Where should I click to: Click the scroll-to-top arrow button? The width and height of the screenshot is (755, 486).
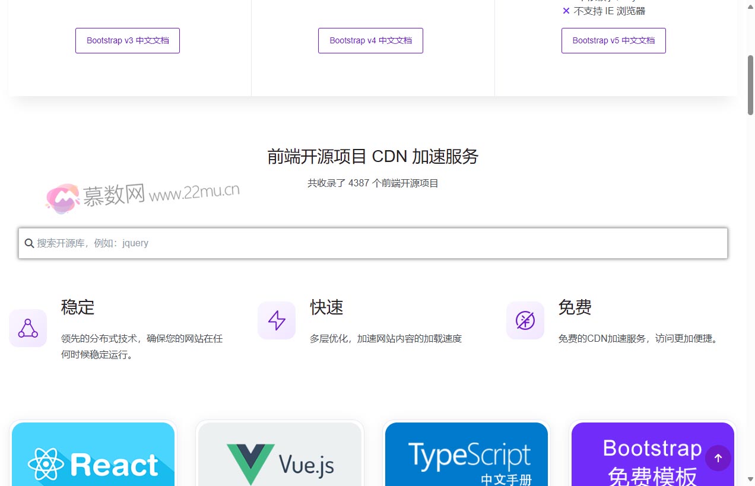pos(718,458)
